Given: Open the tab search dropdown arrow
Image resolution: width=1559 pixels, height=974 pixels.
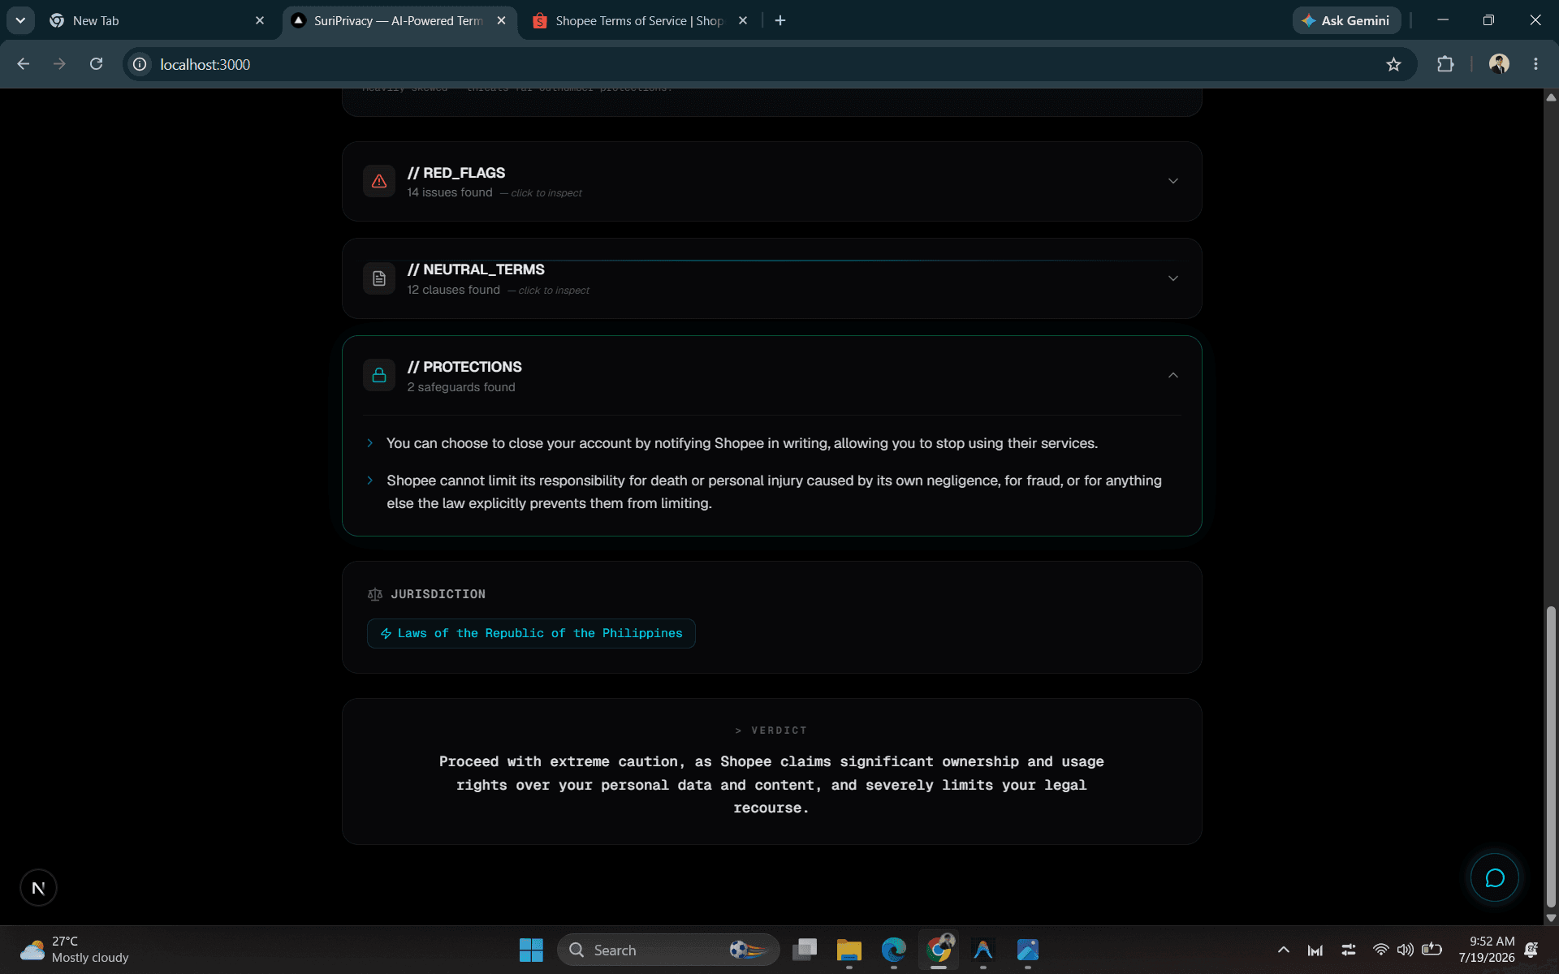Looking at the screenshot, I should pyautogui.click(x=20, y=20).
